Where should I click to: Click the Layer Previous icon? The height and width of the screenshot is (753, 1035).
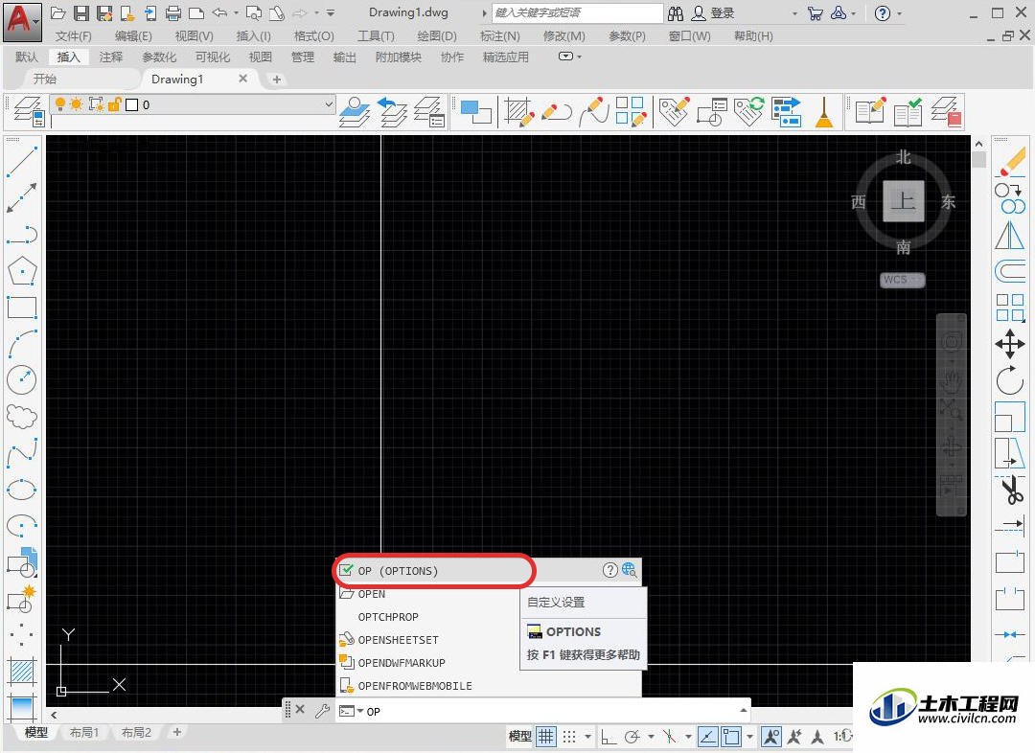tap(393, 112)
